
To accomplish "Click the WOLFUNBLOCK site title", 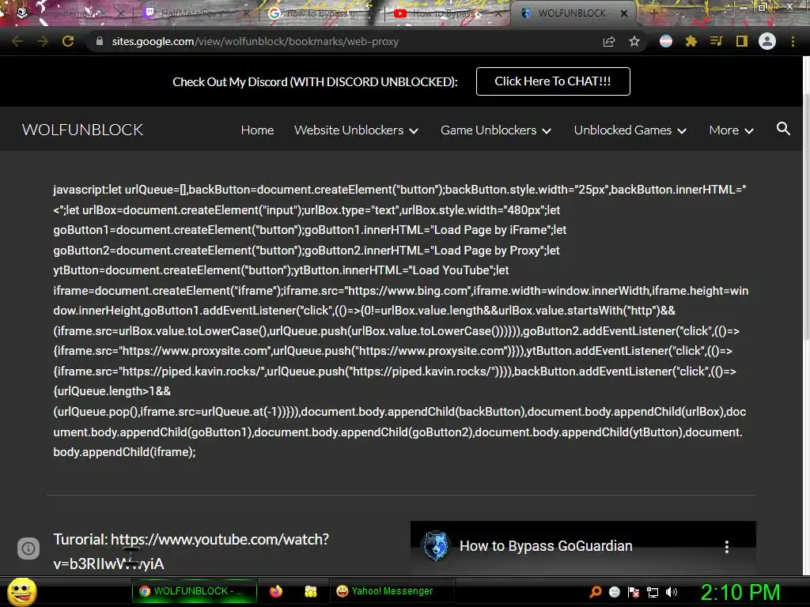I will [82, 130].
